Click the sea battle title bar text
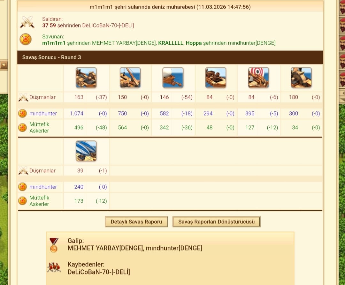The width and height of the screenshot is (345, 285). (170, 7)
